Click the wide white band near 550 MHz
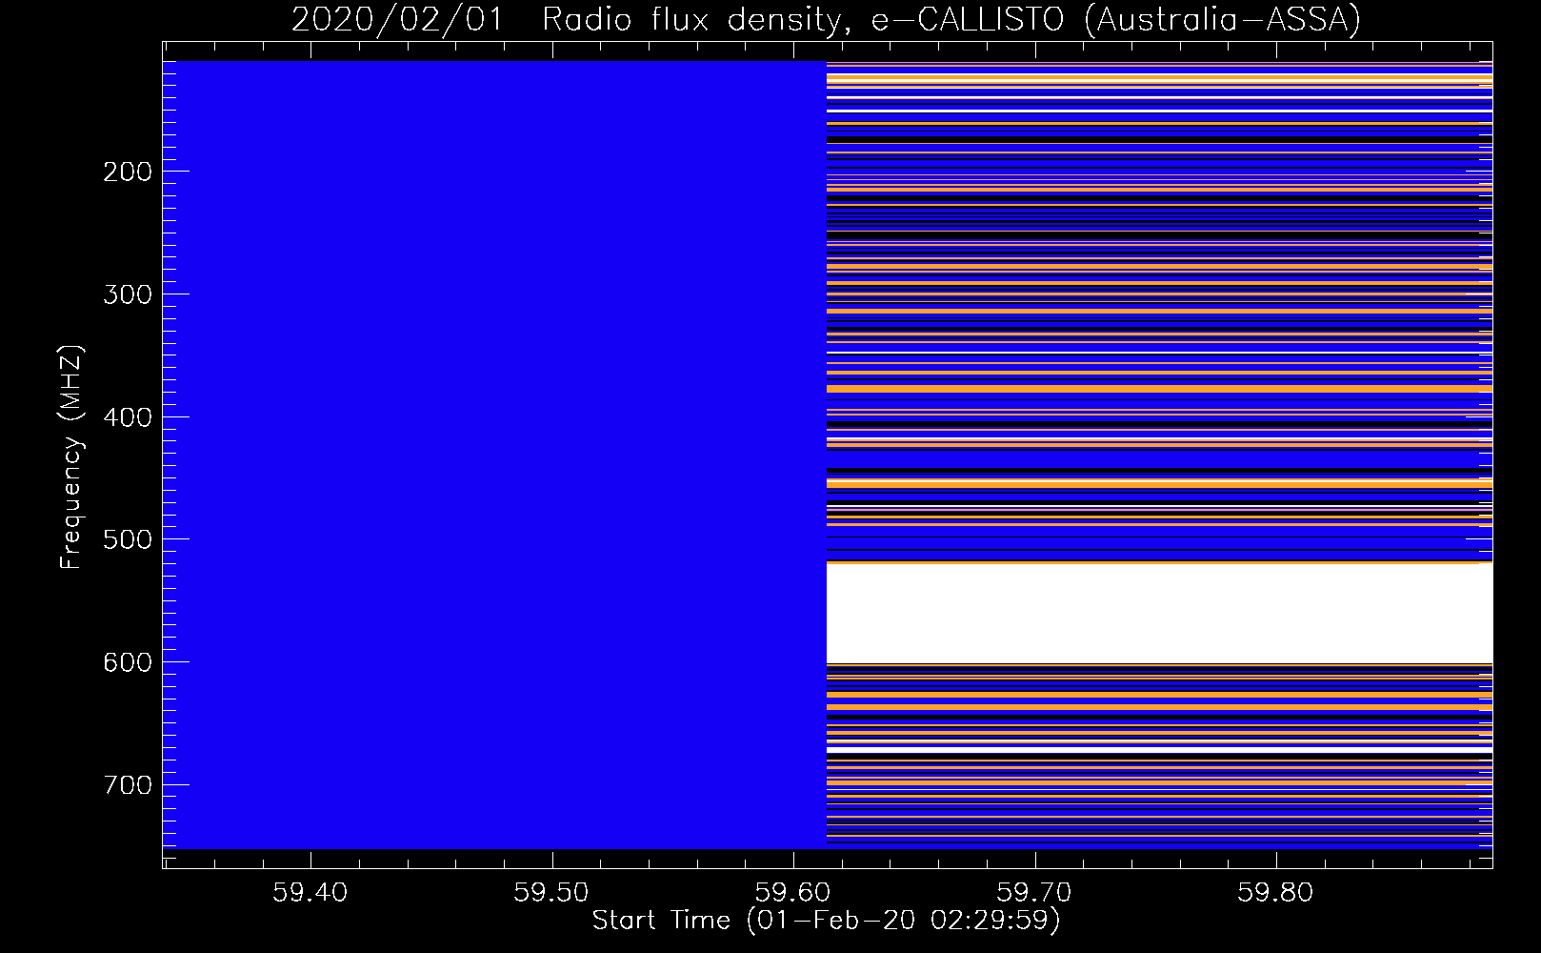Viewport: 1541px width, 953px height. pyautogui.click(x=1159, y=613)
